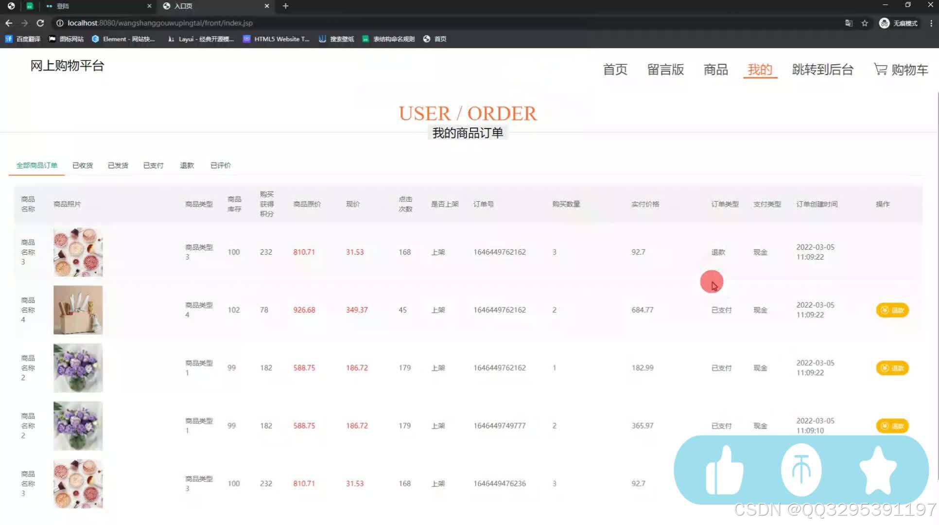
Task: Open the 搜索壁纸 bookmark
Action: pos(336,39)
